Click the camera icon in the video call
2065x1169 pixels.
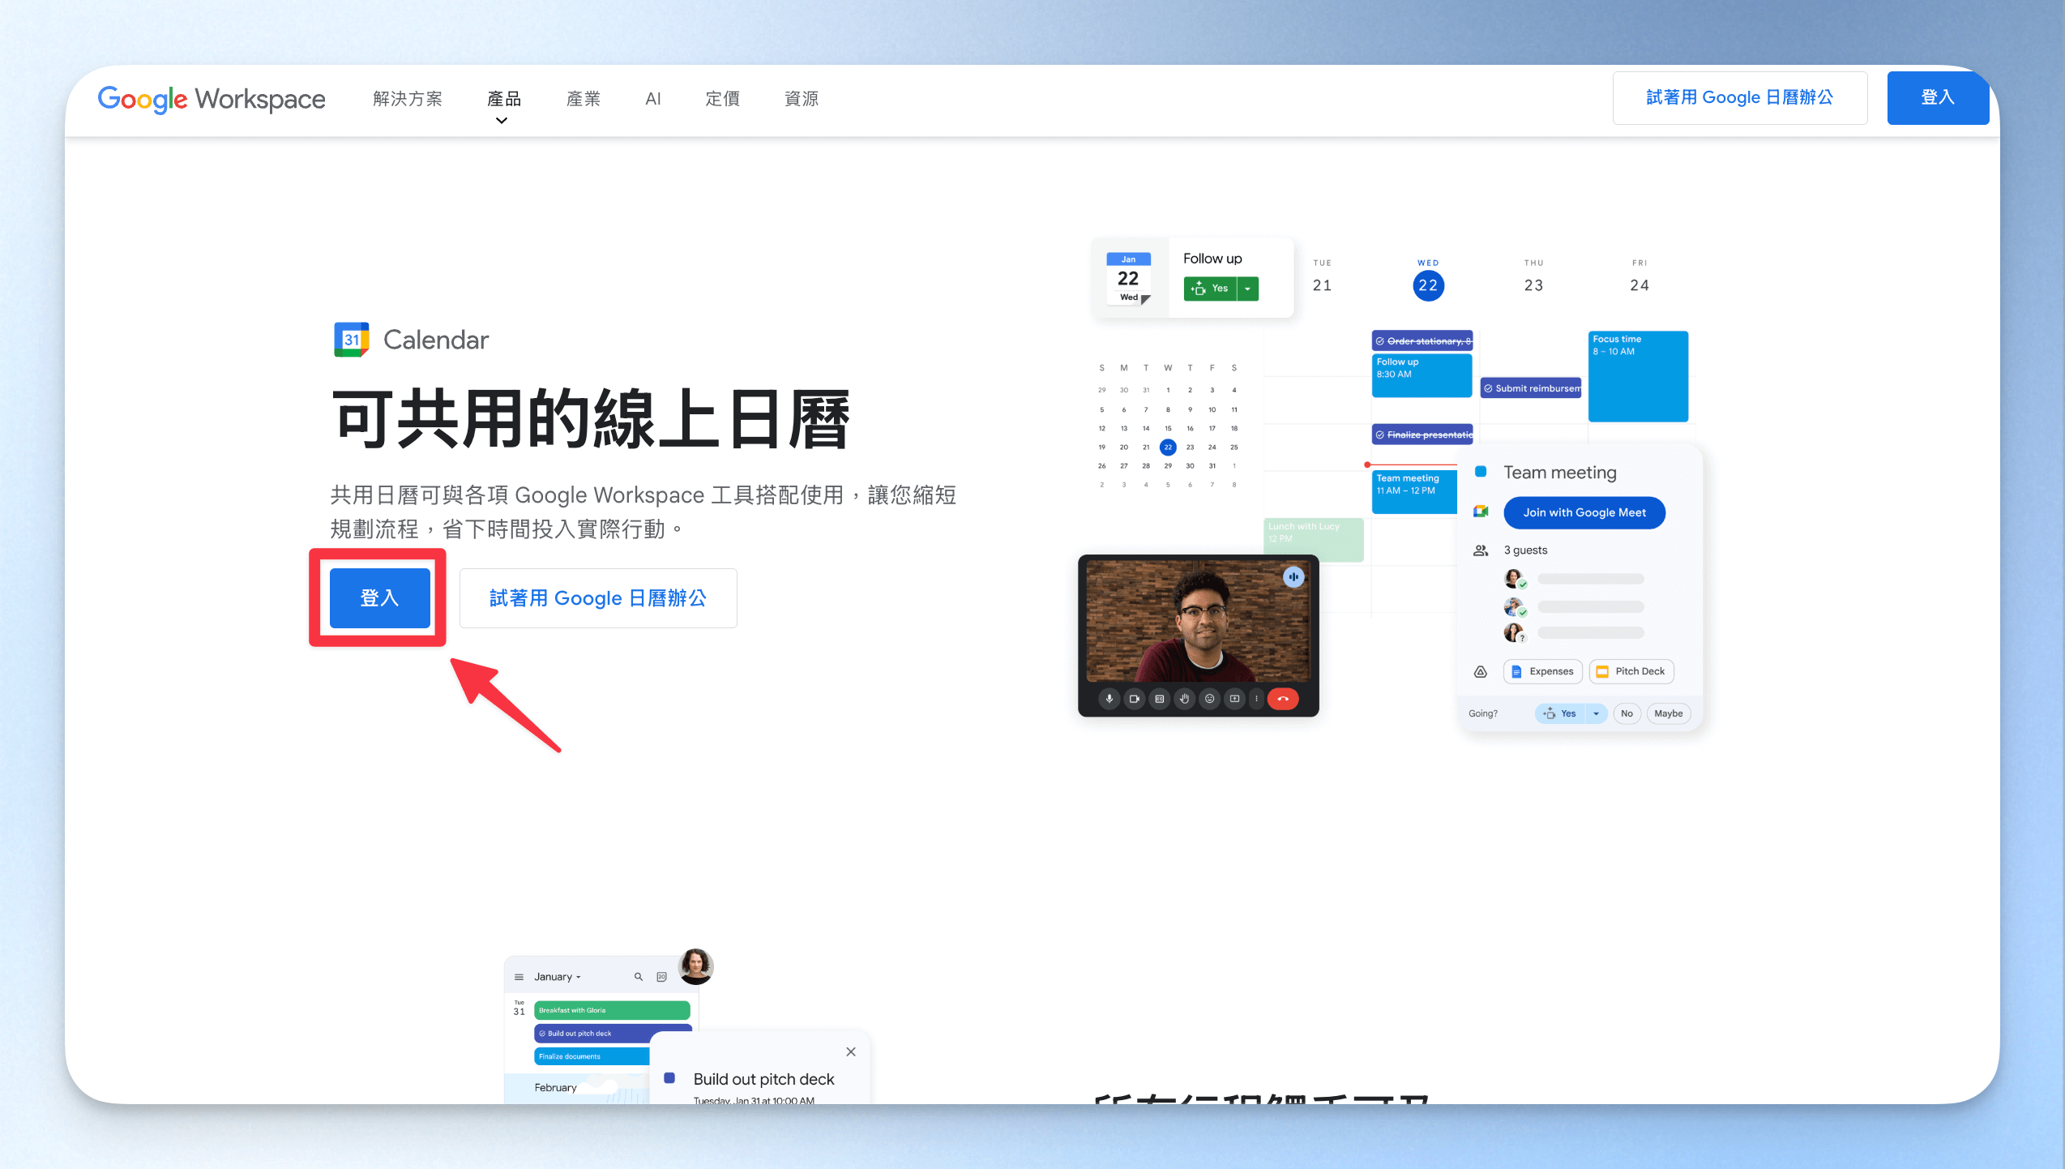(1135, 699)
